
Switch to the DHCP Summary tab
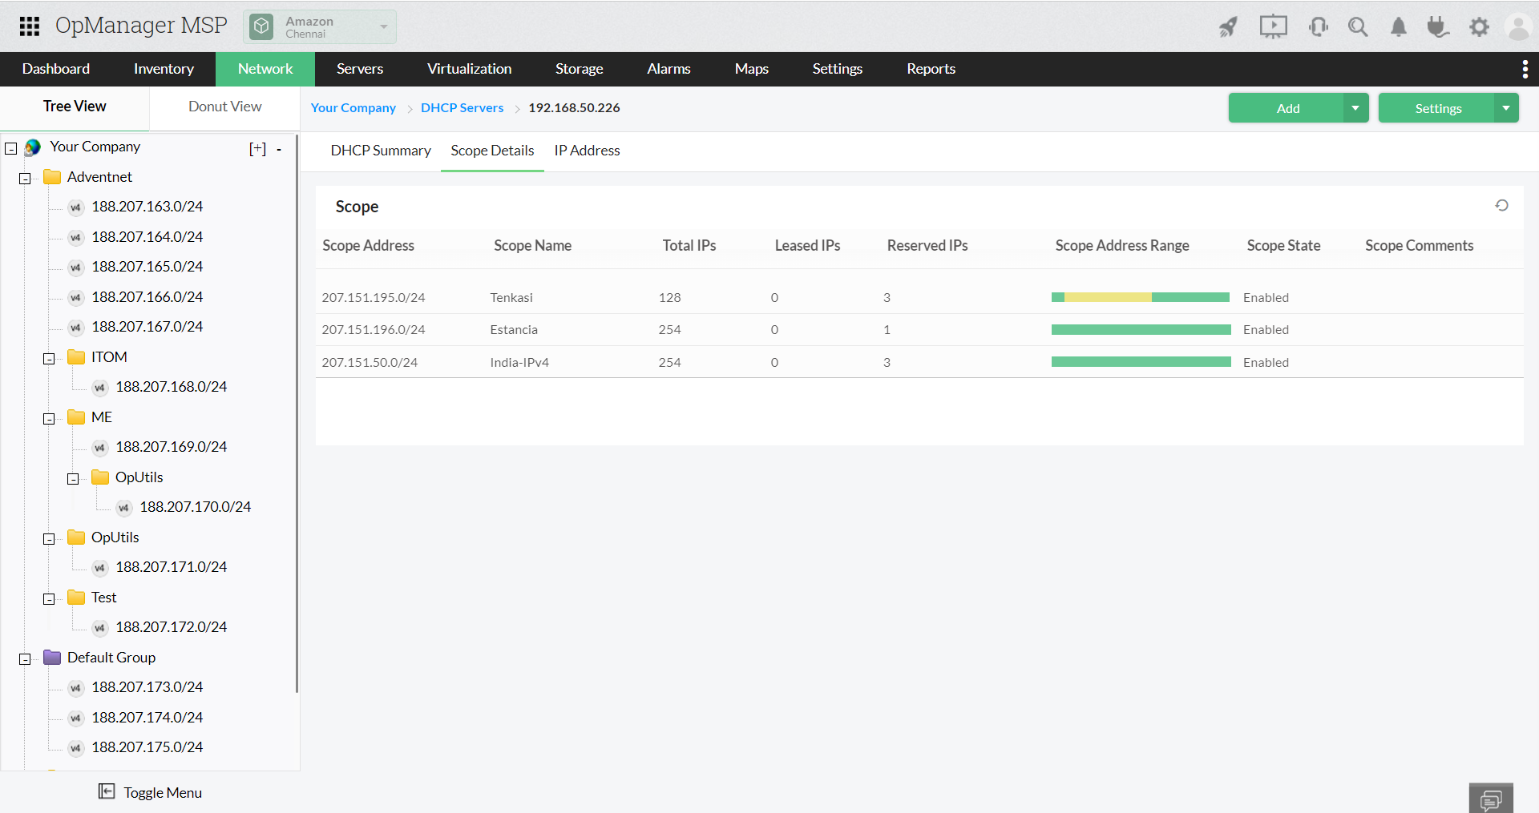(x=381, y=151)
